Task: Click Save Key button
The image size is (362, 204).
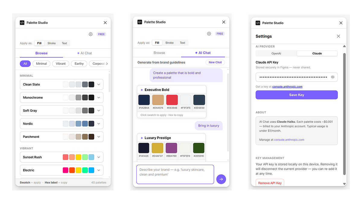Action: [297, 95]
